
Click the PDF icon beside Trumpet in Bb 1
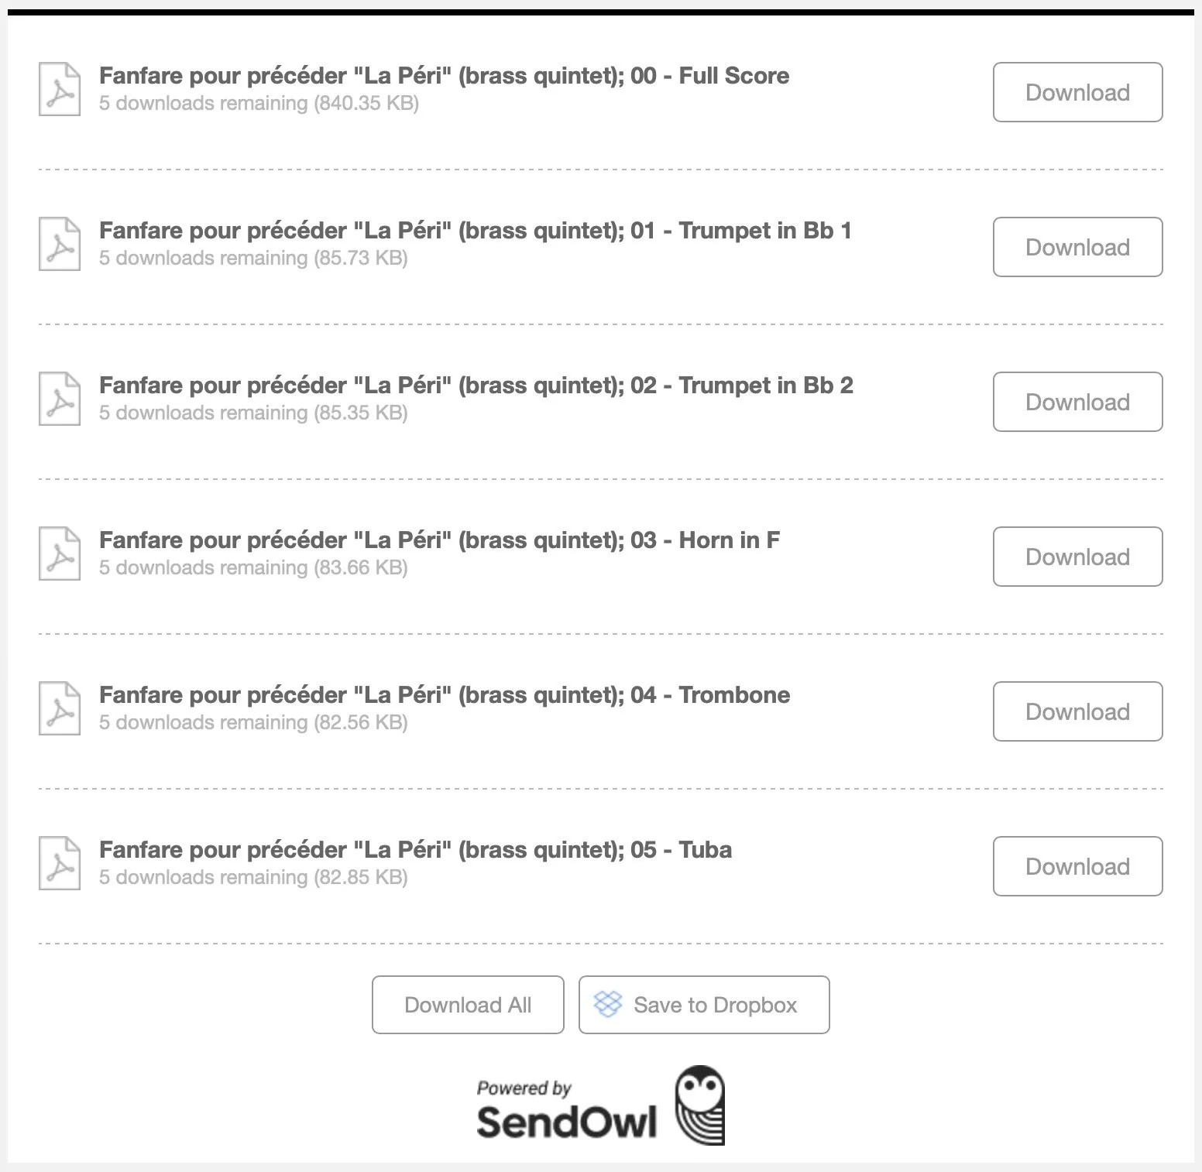tap(60, 244)
